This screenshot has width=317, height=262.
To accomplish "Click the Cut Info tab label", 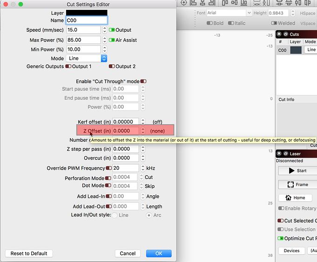I will tap(286, 99).
